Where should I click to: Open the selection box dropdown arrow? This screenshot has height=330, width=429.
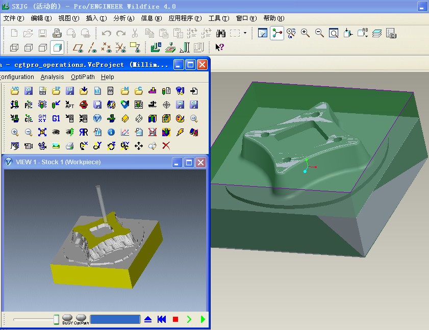tap(245, 33)
